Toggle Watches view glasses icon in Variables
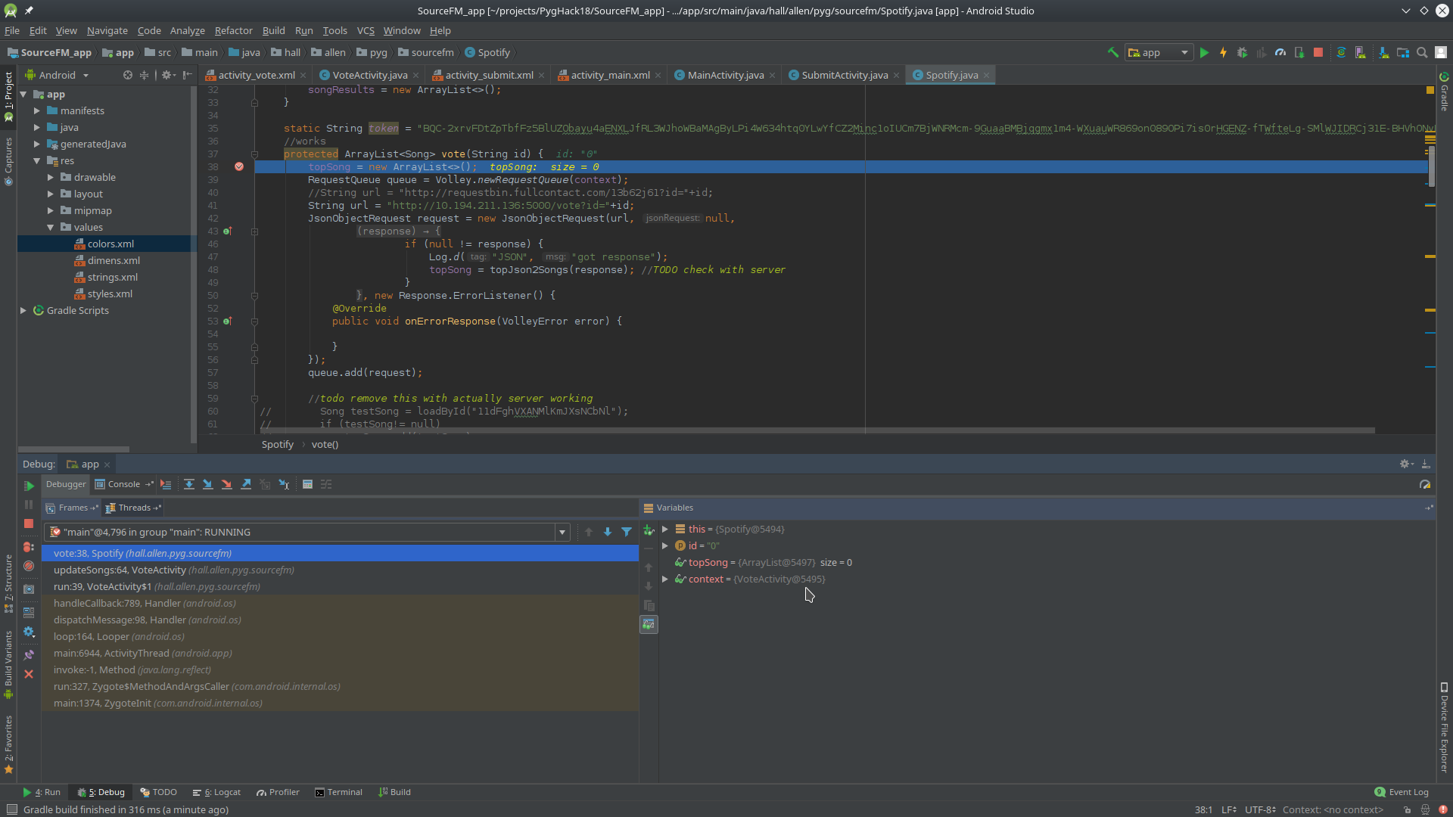The width and height of the screenshot is (1453, 817). (649, 624)
